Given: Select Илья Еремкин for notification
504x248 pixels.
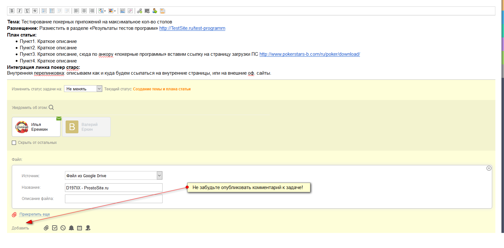Looking at the screenshot, I should (36, 127).
